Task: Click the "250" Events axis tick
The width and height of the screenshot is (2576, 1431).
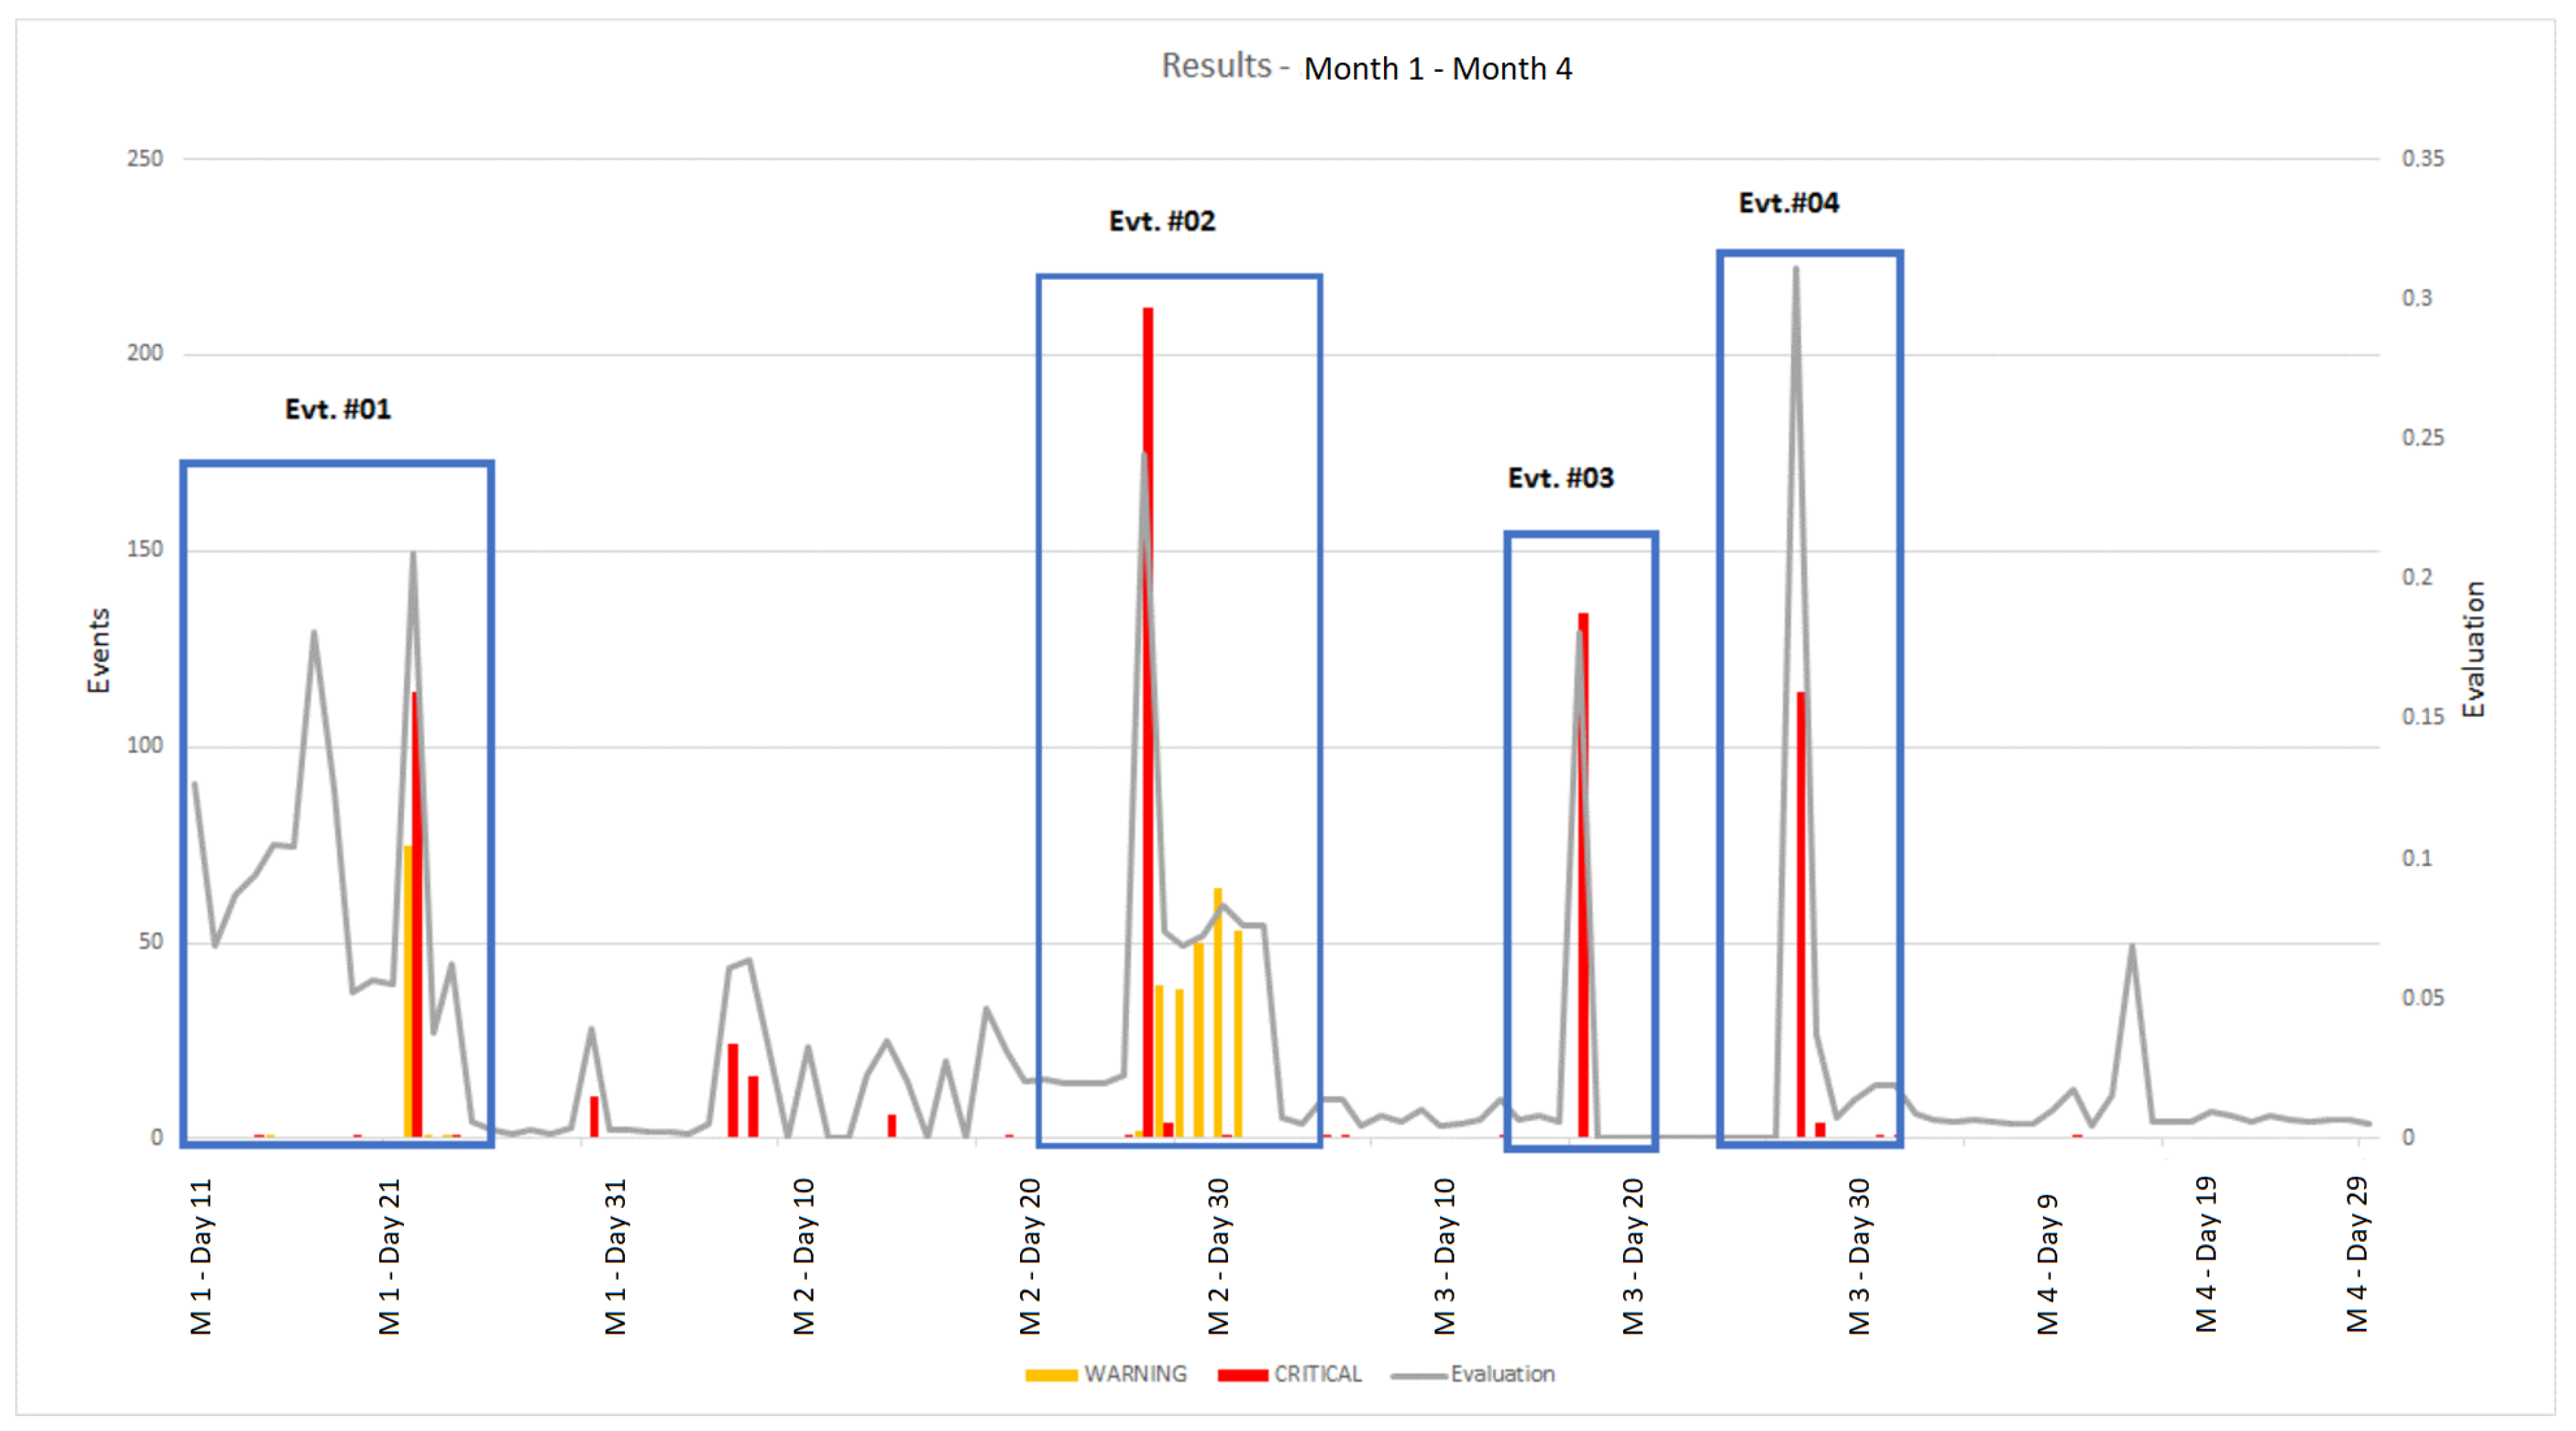Action: 145,158
